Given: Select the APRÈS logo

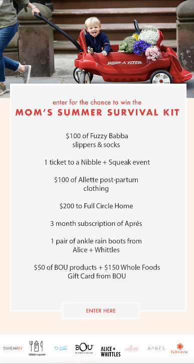Looking at the screenshot, I should [156, 348].
